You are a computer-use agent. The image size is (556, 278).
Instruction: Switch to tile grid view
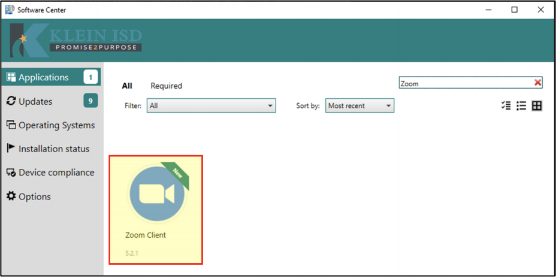click(537, 105)
